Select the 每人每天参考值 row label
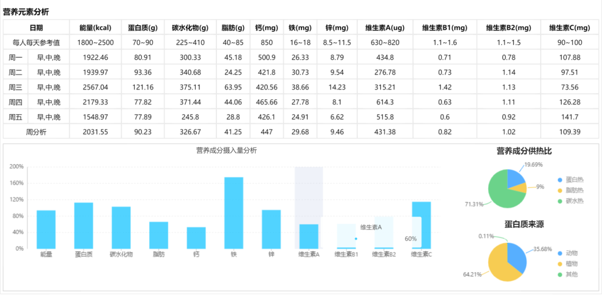 pos(36,42)
